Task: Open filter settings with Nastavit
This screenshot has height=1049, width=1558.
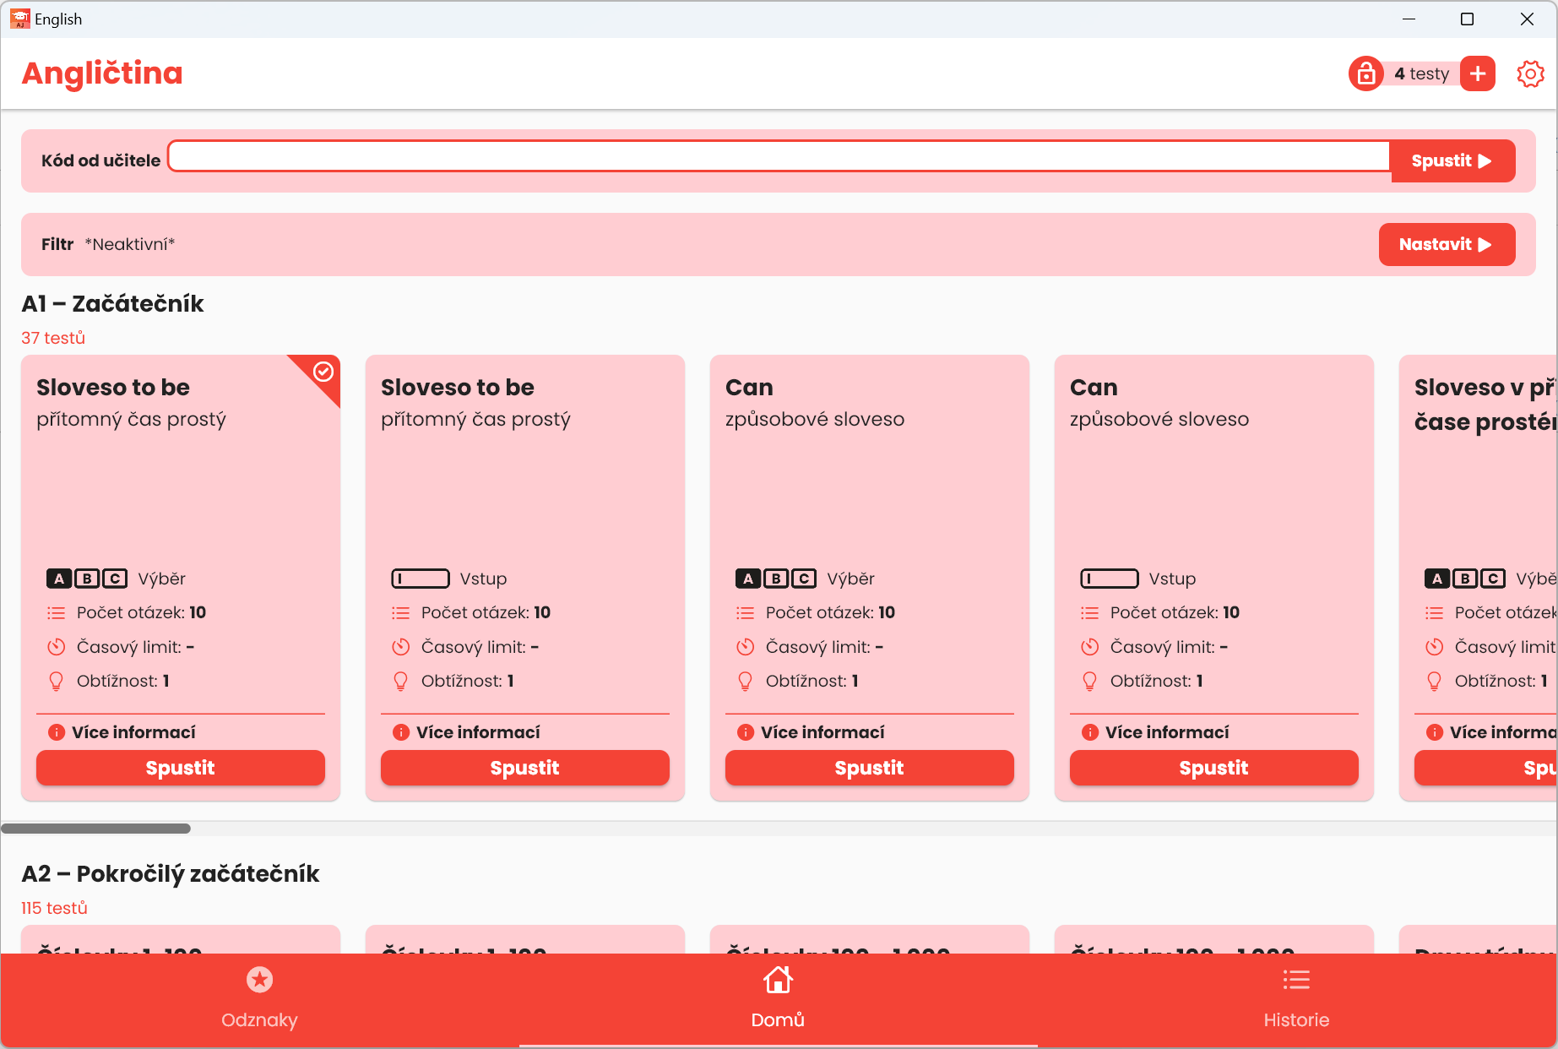Action: [x=1447, y=244]
